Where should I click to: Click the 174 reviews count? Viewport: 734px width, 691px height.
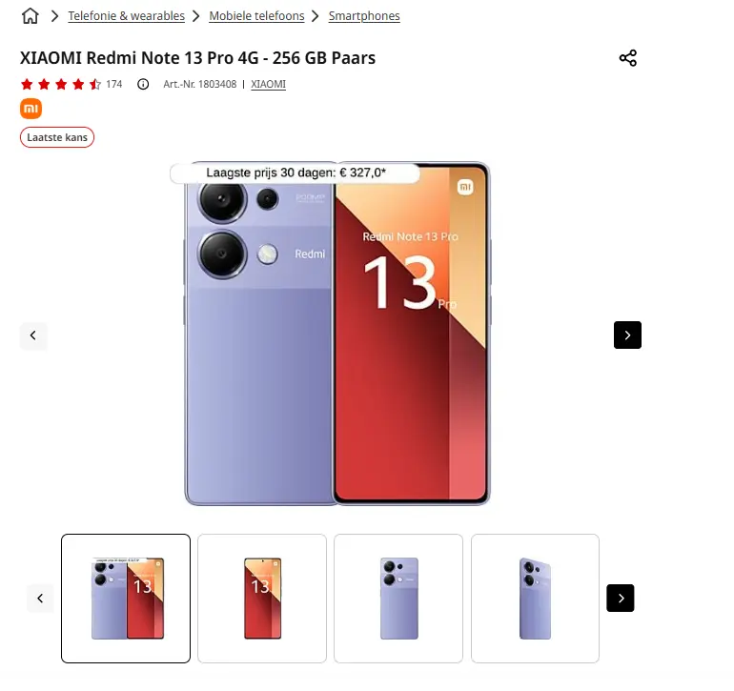113,84
